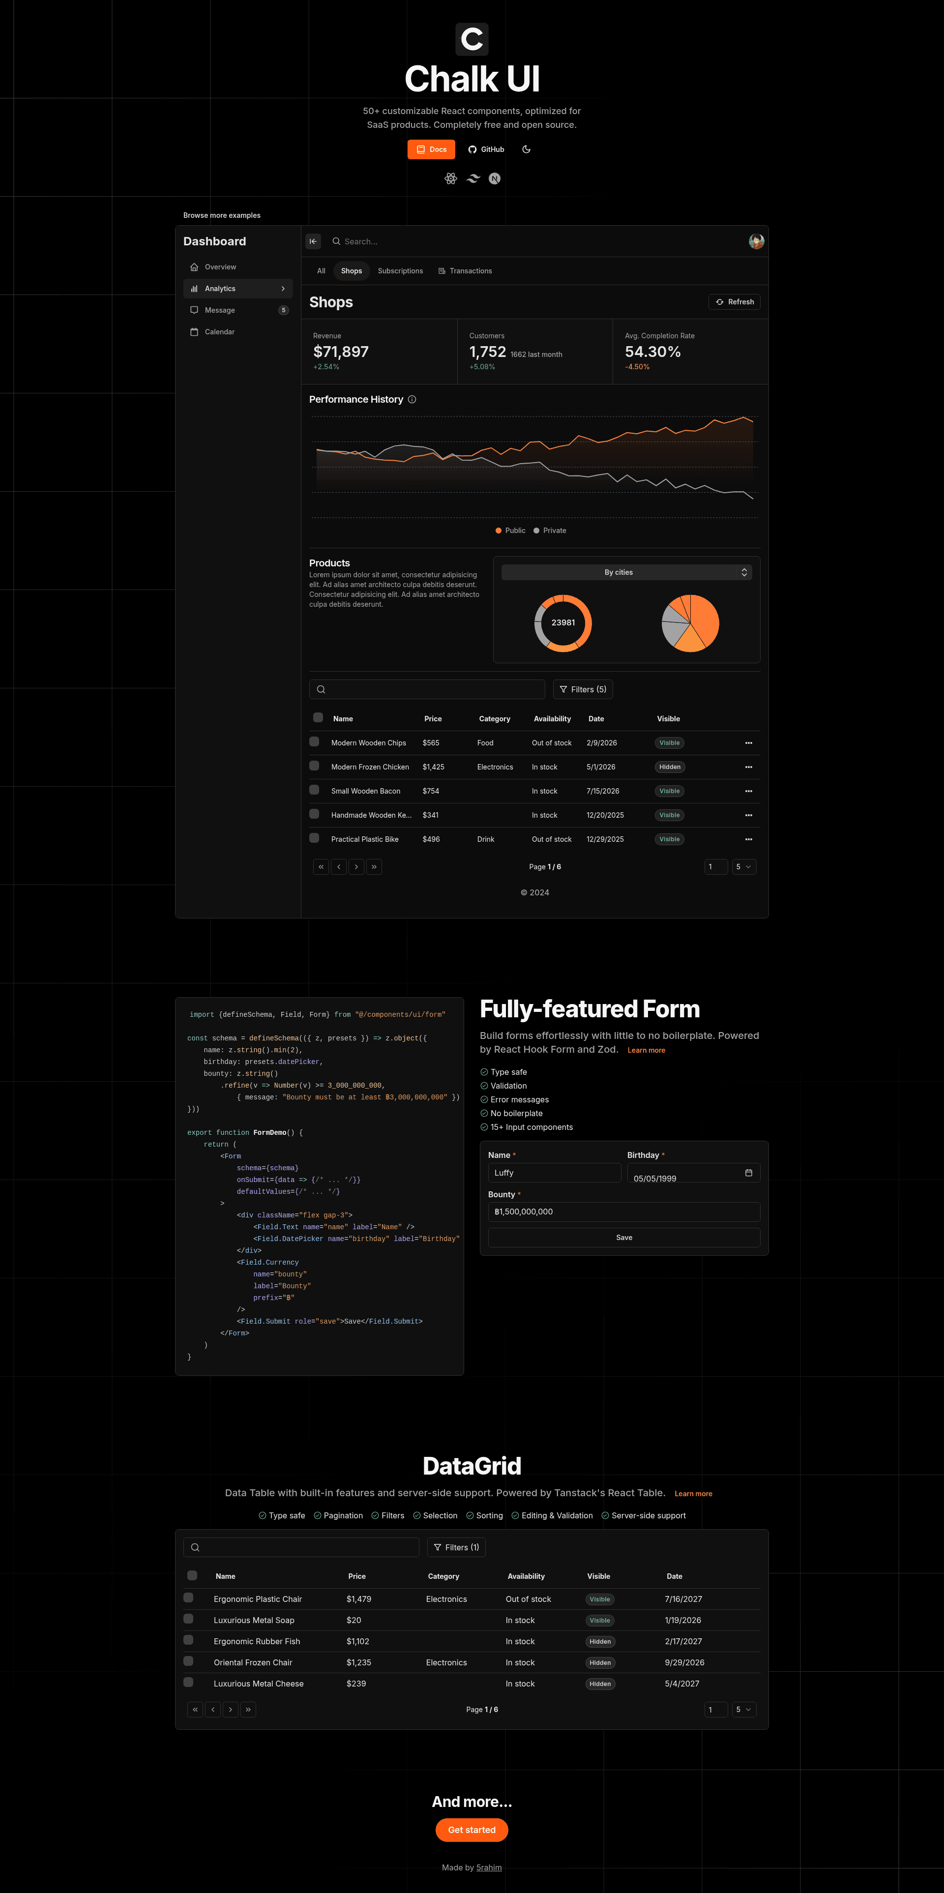Go to last page in DataGrid table
This screenshot has height=1893, width=944.
click(248, 1710)
